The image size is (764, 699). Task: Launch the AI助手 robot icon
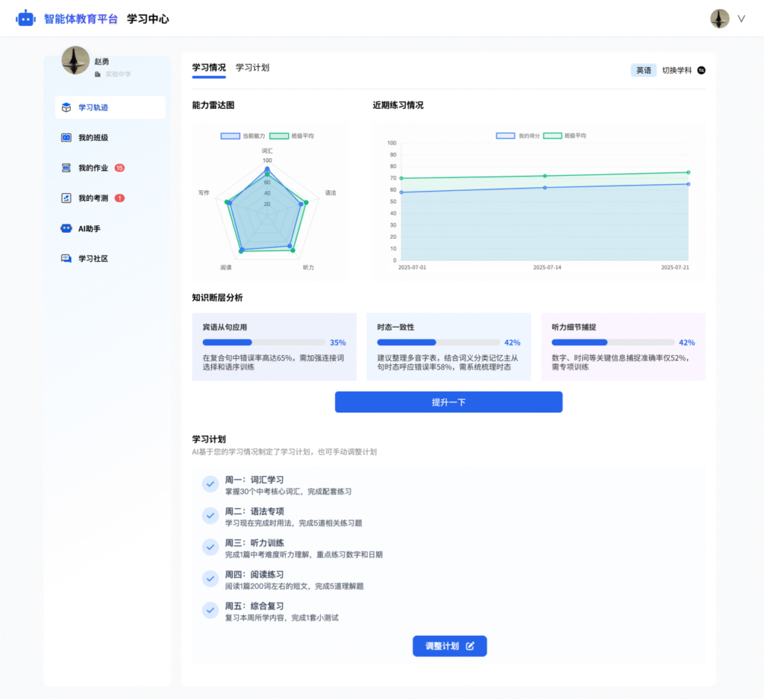[x=66, y=228]
